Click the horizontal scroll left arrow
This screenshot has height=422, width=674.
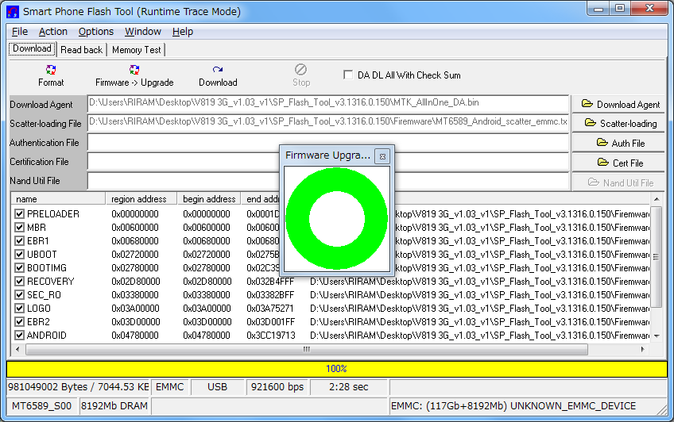[x=17, y=350]
